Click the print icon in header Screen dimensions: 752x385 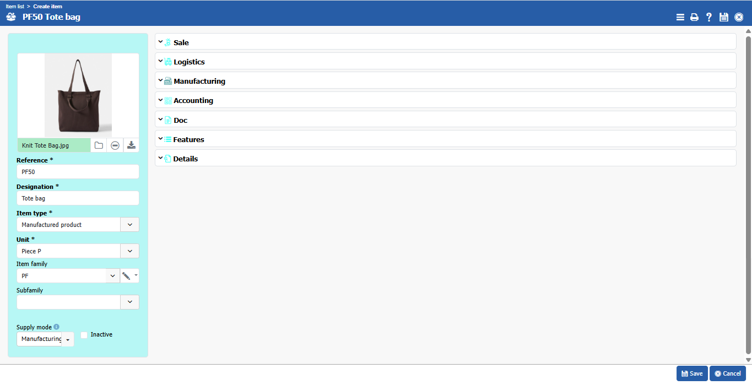coord(694,17)
